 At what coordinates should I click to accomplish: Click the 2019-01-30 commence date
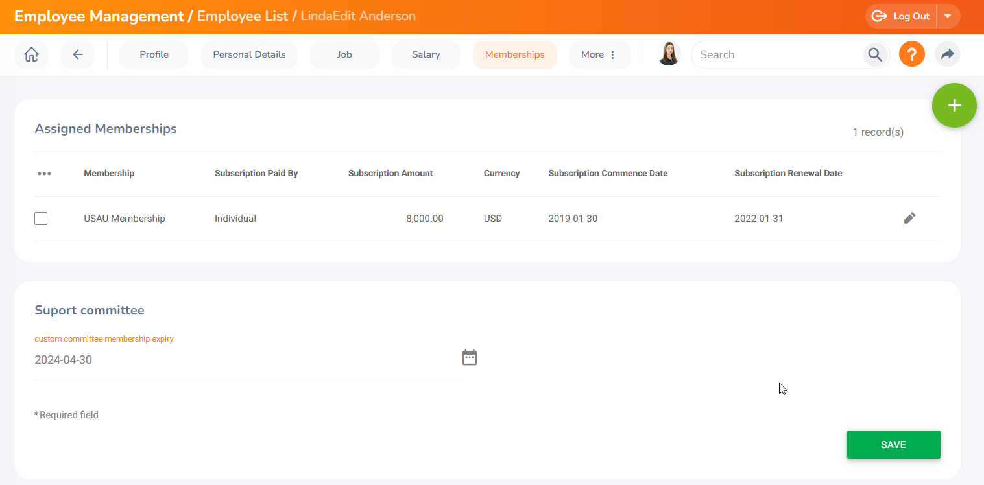tap(573, 219)
